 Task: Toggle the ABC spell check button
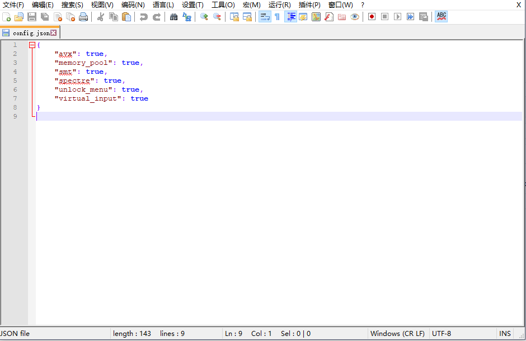tap(442, 17)
